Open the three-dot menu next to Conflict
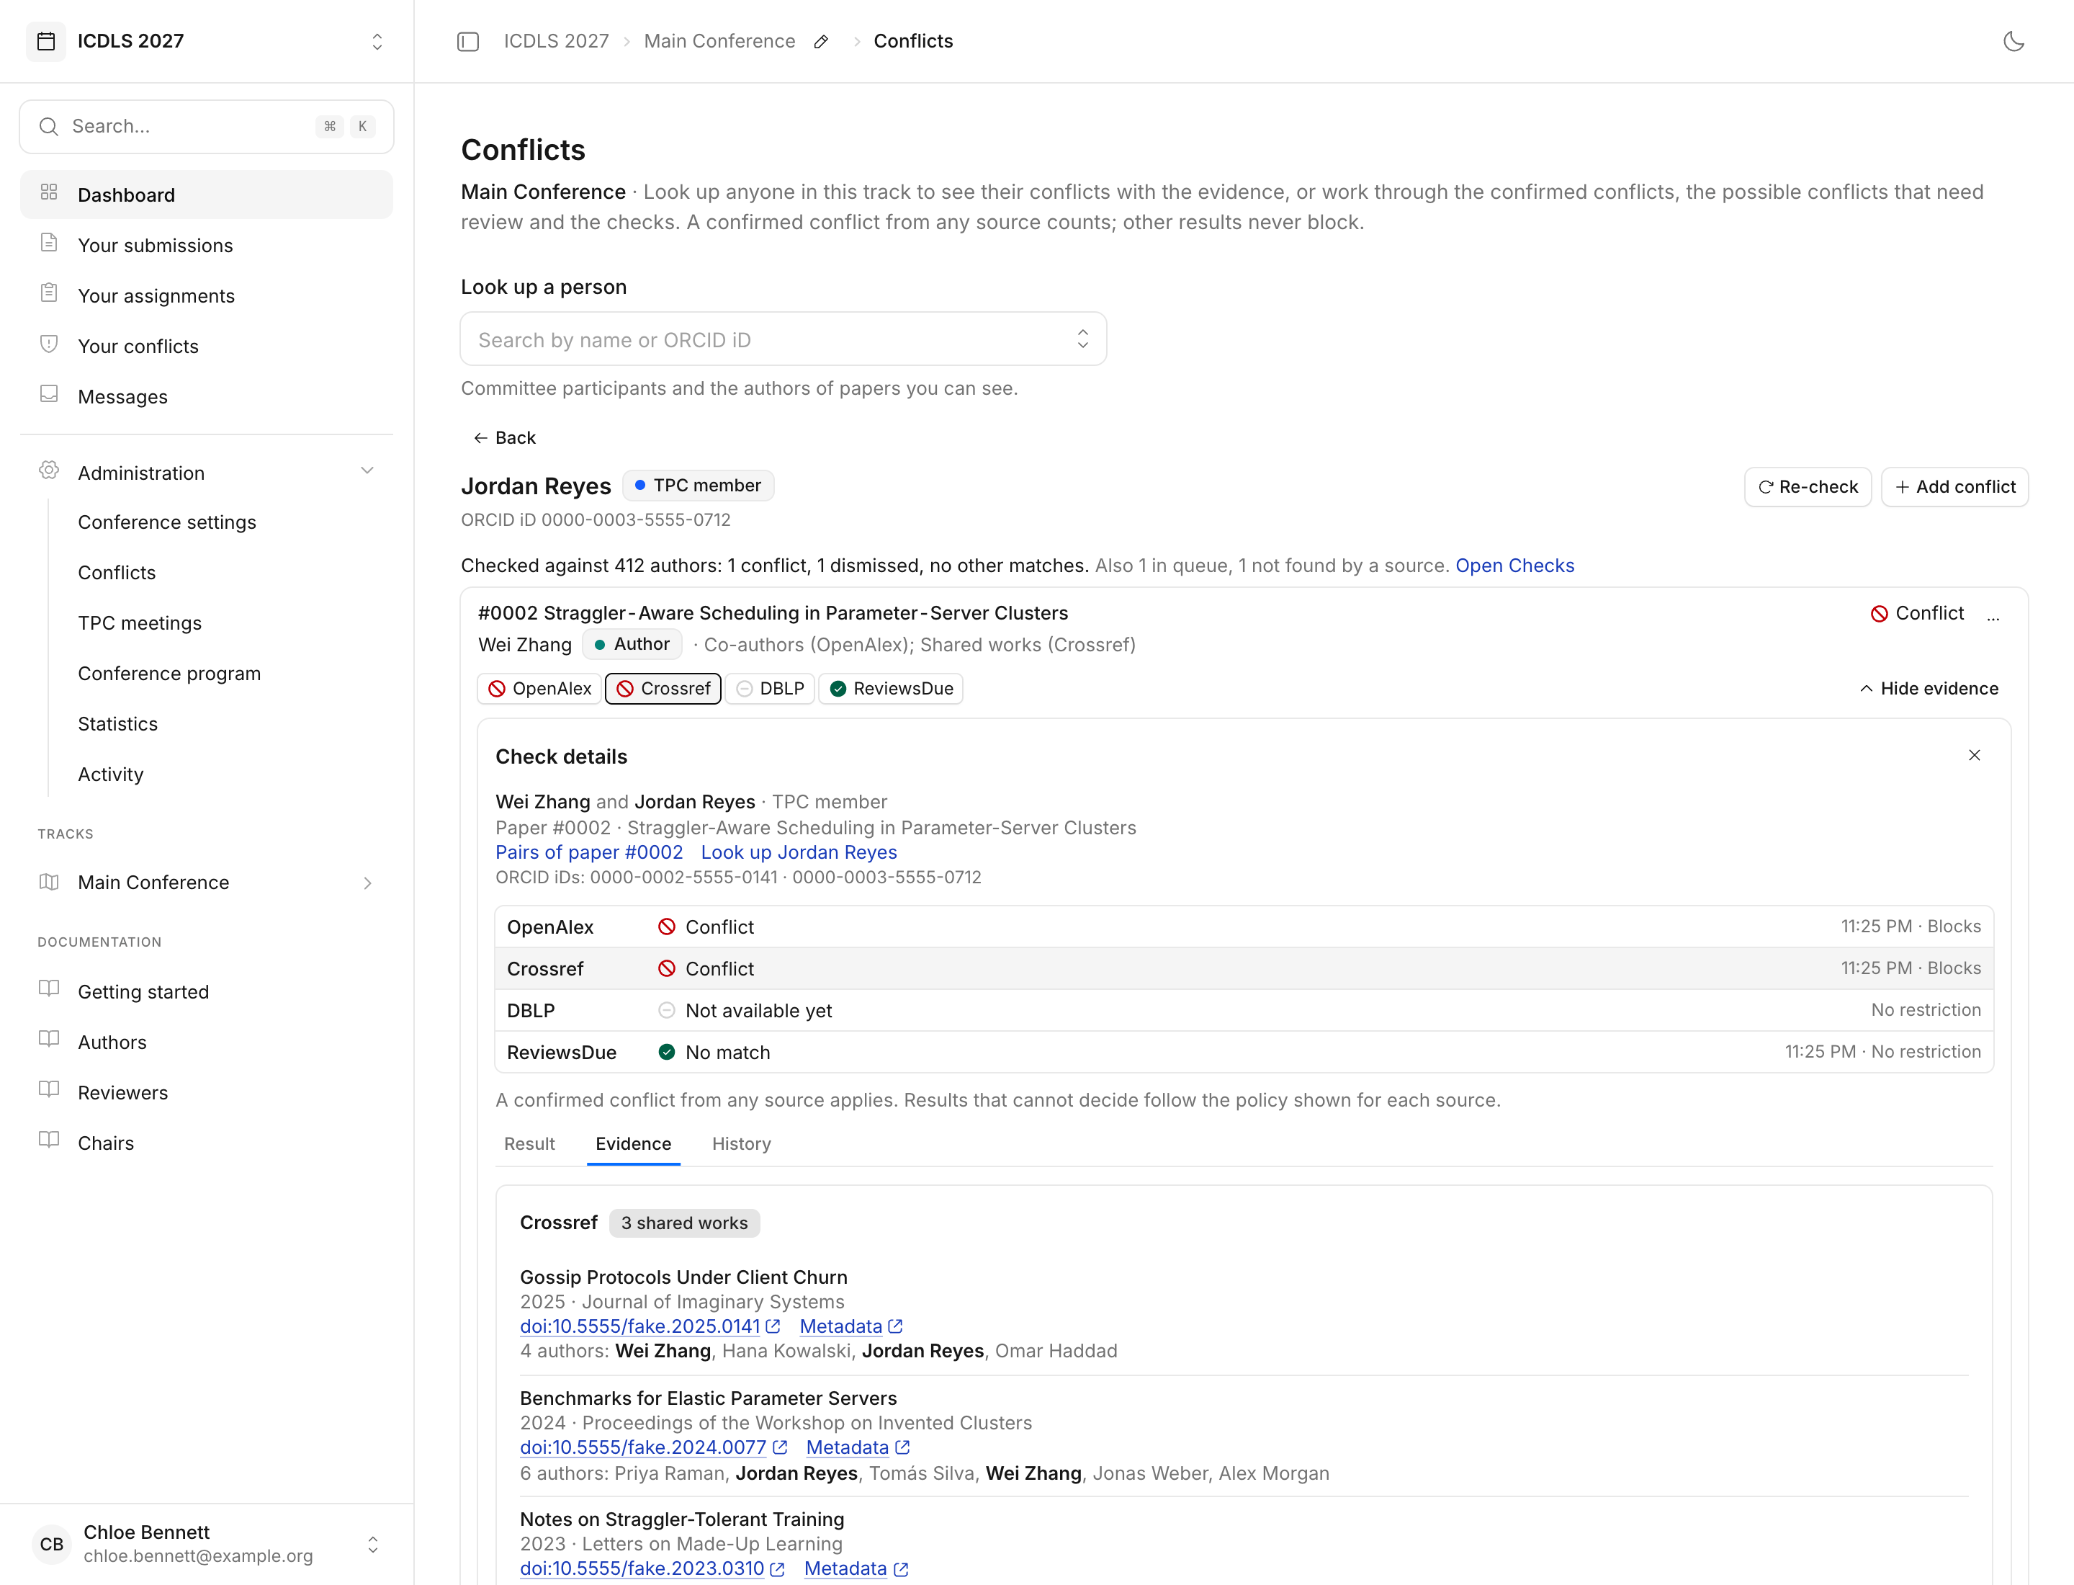2074x1585 pixels. pyautogui.click(x=1993, y=616)
